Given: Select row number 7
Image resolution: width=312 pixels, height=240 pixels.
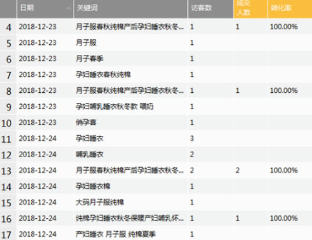Looking at the screenshot, I should (8, 75).
